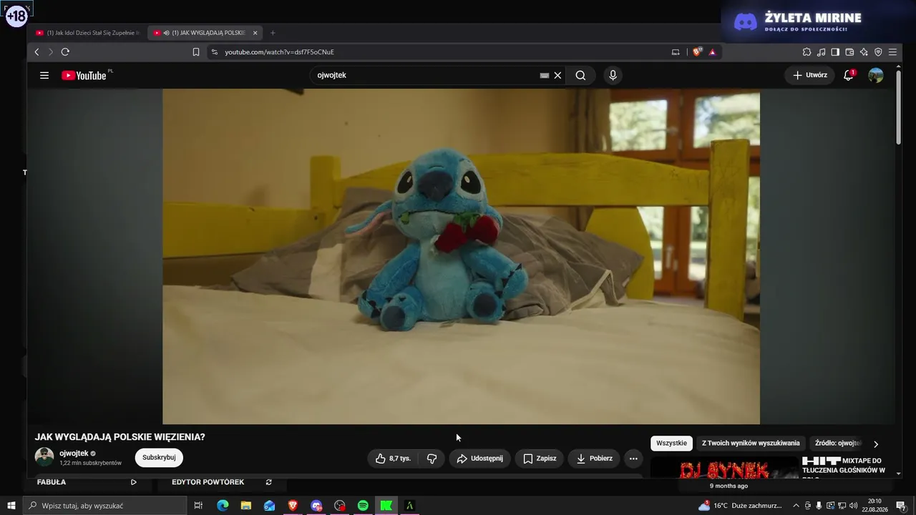Viewport: 916px width, 515px height.
Task: Open the Windows Start menu
Action: pos(11,506)
